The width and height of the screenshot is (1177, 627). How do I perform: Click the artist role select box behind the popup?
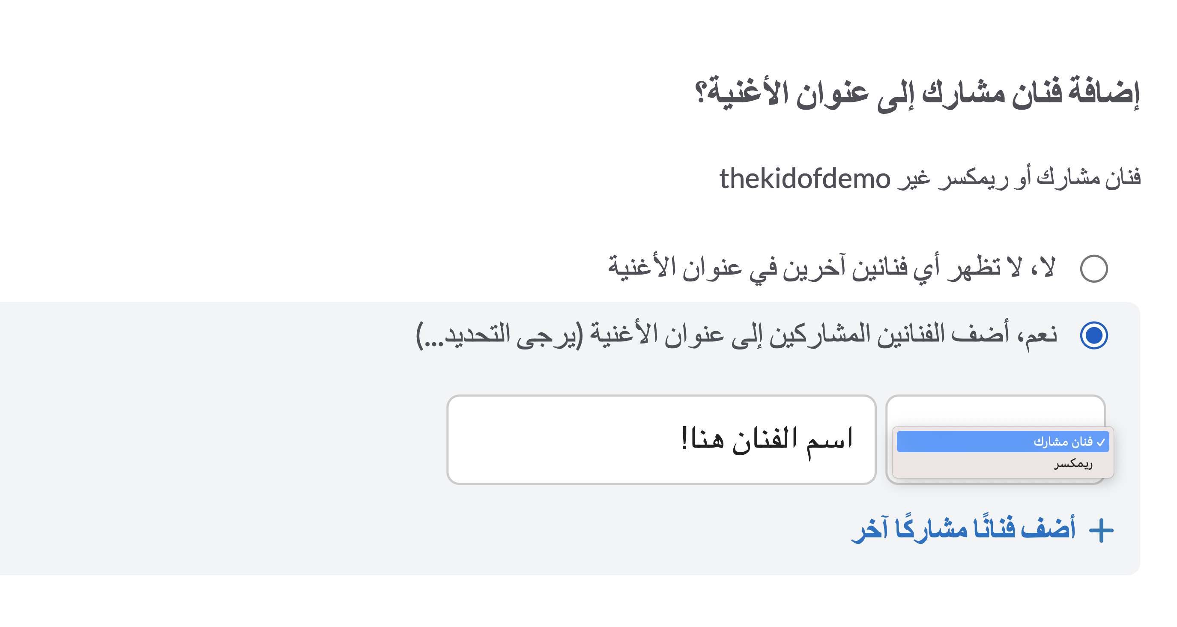tap(995, 410)
